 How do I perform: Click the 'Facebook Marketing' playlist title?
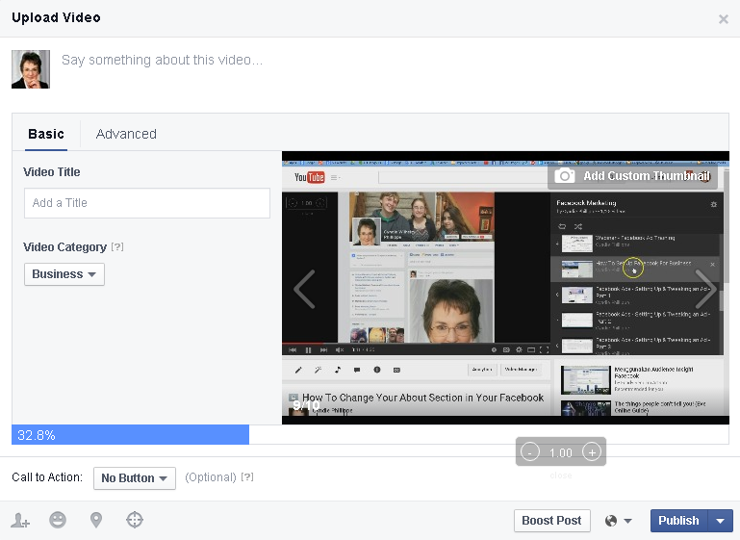(x=586, y=202)
